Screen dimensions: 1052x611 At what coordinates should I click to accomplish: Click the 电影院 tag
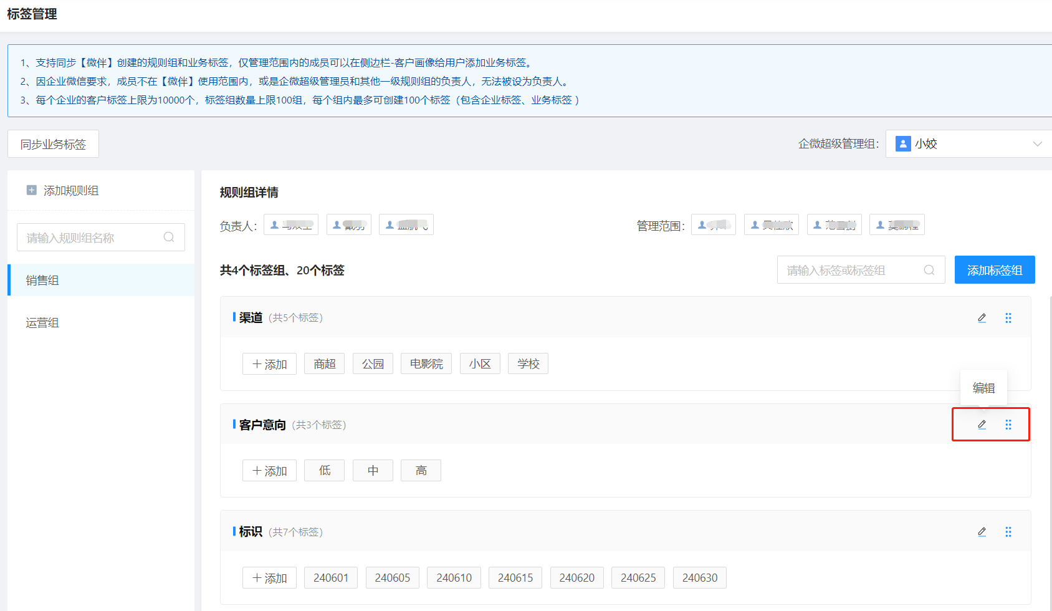(426, 364)
